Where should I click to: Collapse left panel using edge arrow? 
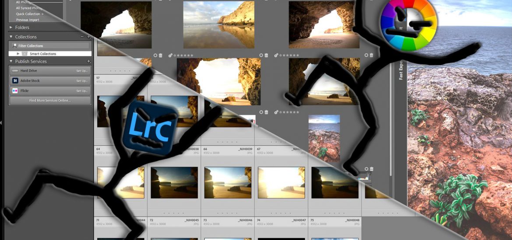1,123
